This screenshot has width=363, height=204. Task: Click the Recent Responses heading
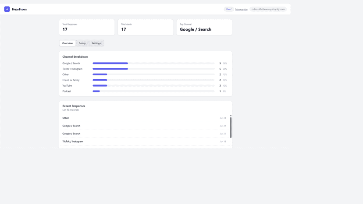[74, 106]
